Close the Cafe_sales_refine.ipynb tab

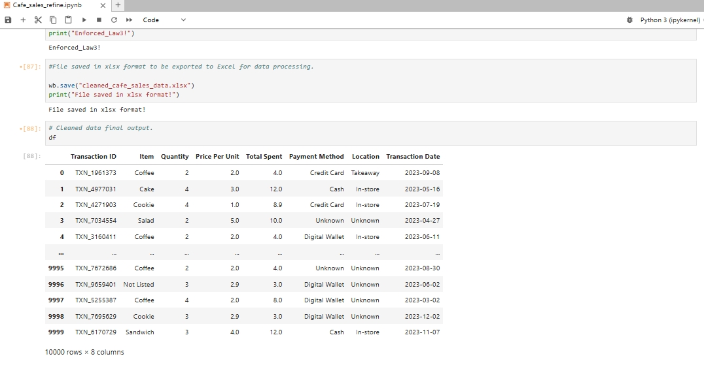tap(103, 5)
